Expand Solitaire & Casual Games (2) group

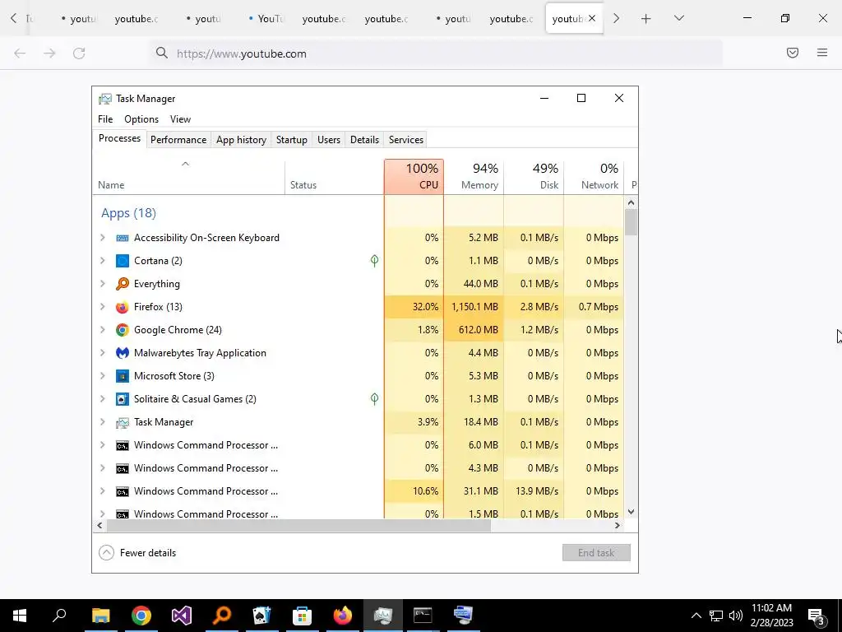(x=103, y=399)
